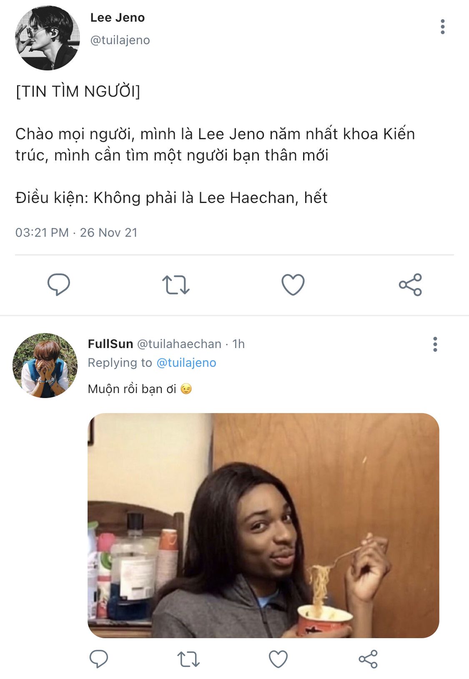Click the @tuilajeno mention link in reply
The height and width of the screenshot is (679, 469).
pos(186,363)
